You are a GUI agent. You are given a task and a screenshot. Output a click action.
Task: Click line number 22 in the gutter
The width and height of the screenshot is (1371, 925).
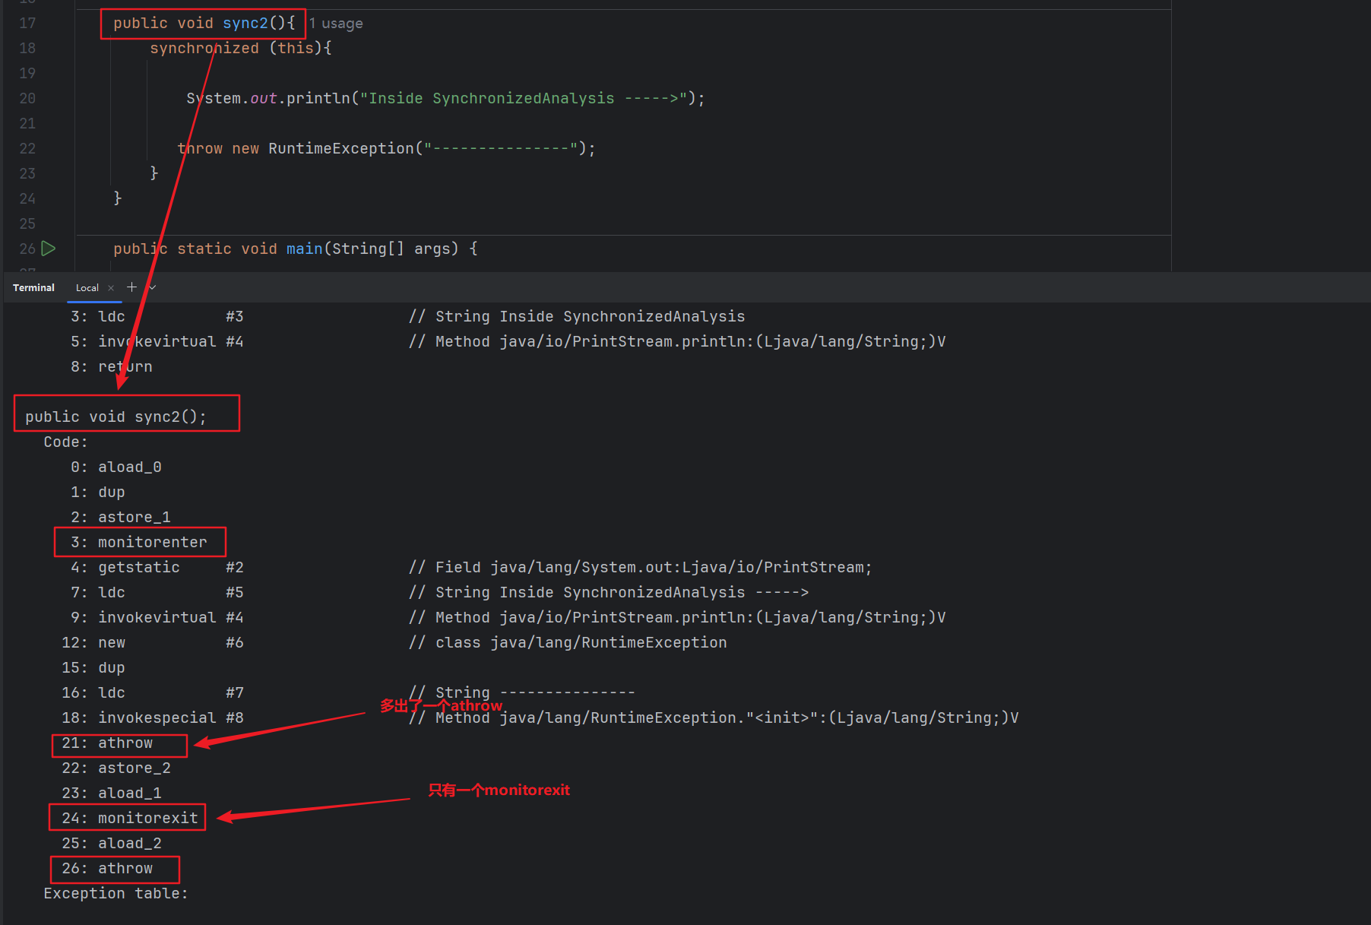tap(27, 148)
